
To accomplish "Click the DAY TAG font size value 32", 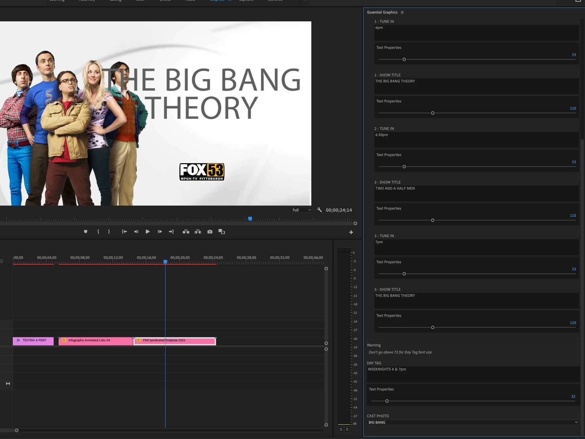I will coord(573,396).
